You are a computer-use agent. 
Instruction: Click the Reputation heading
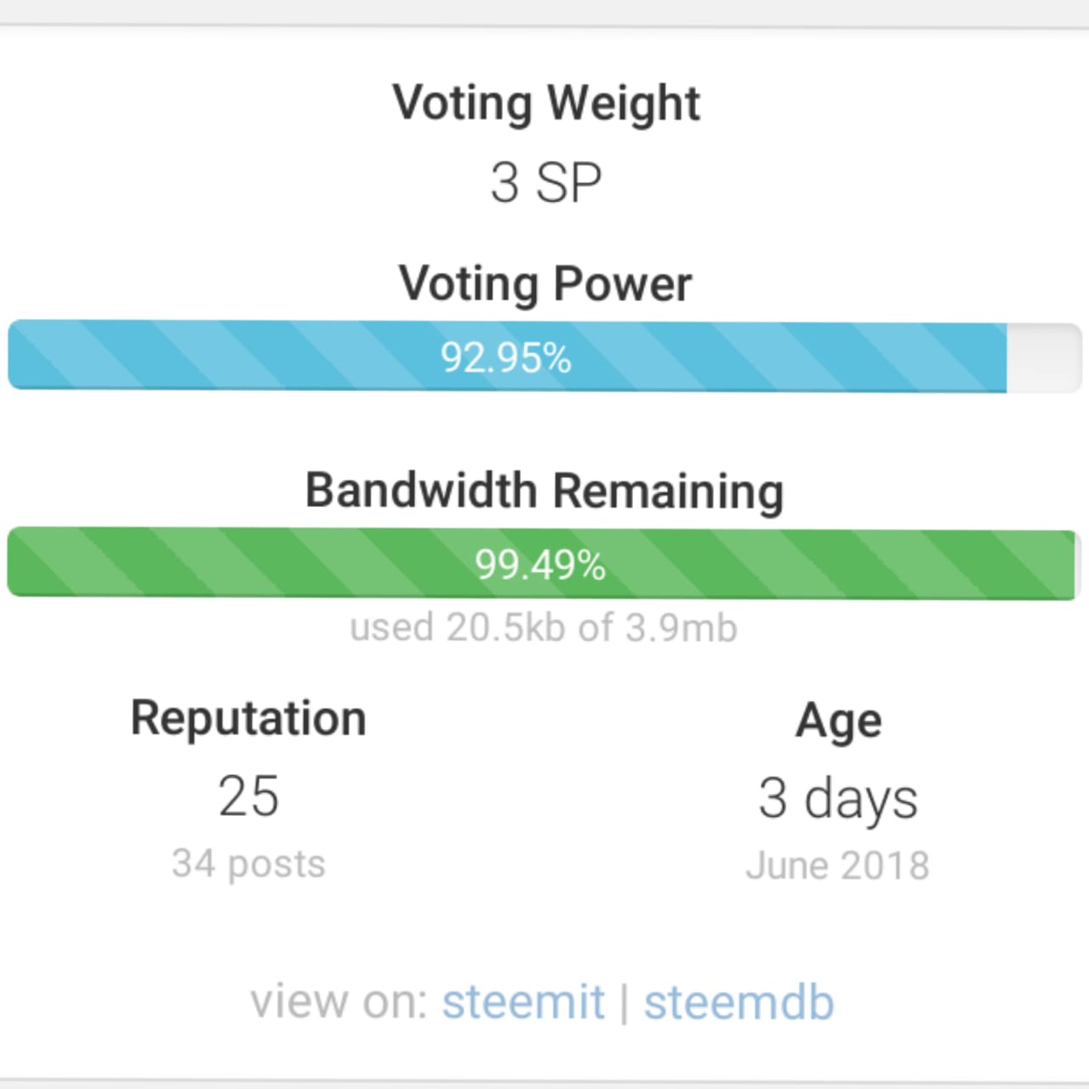click(248, 718)
